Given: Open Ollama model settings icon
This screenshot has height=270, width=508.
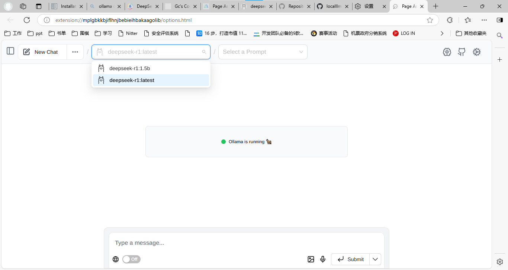Looking at the screenshot, I should 447,52.
